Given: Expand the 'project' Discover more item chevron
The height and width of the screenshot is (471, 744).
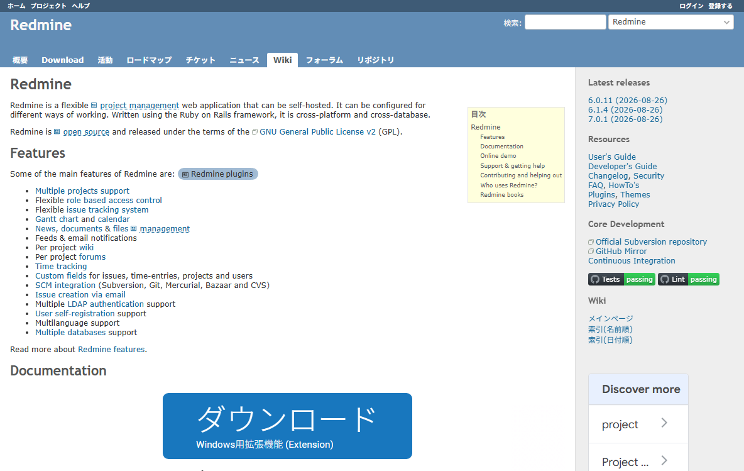Looking at the screenshot, I should coord(664,423).
